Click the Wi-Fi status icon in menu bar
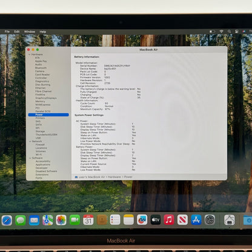The height and width of the screenshot is (252, 252). 222,31
